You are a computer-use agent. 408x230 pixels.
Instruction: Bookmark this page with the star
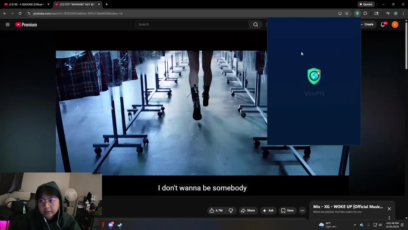pos(347,13)
